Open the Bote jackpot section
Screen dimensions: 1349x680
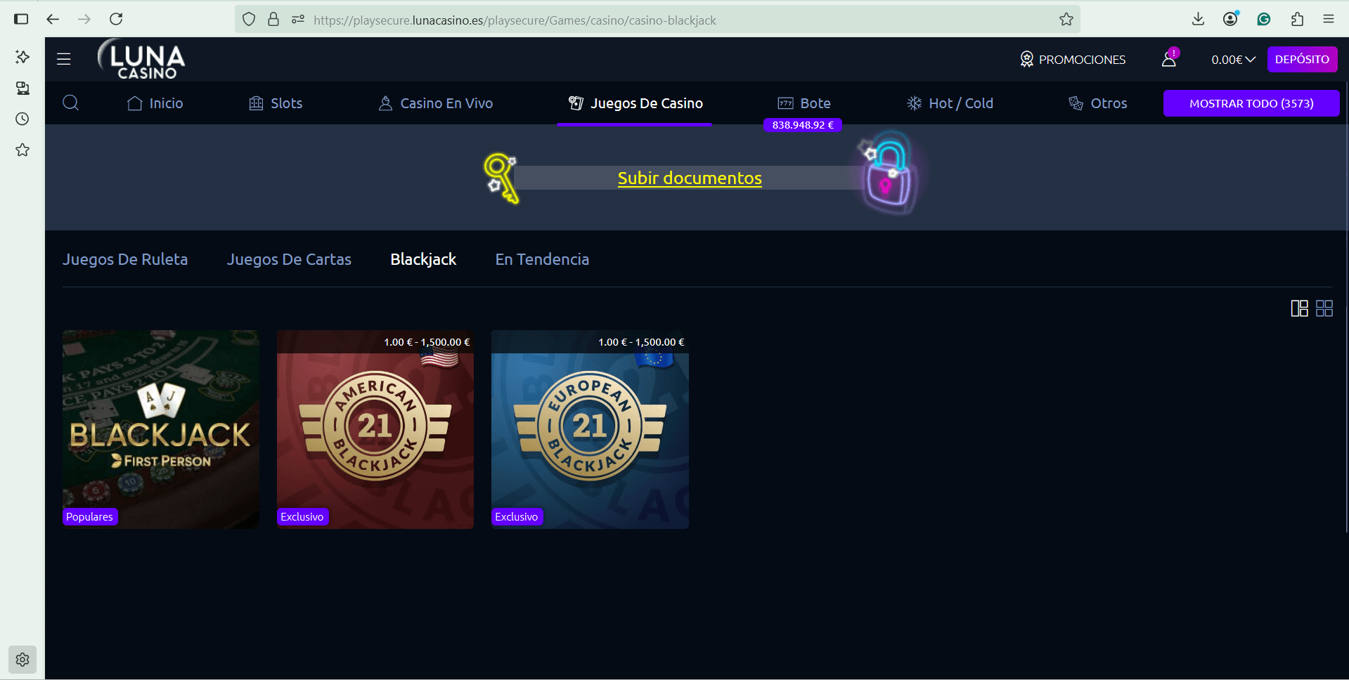click(x=804, y=103)
